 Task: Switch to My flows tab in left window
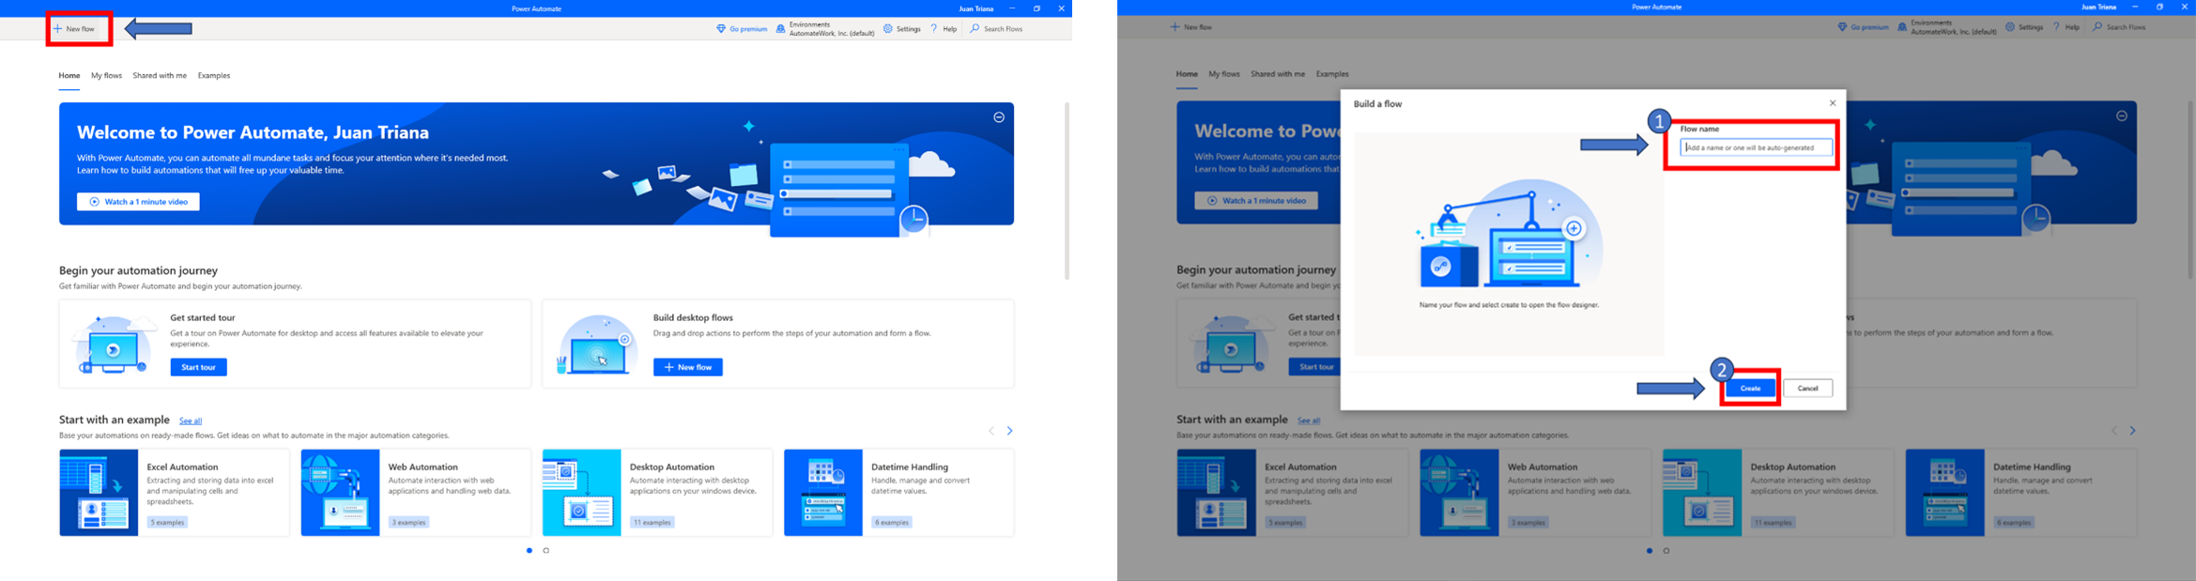coord(106,76)
